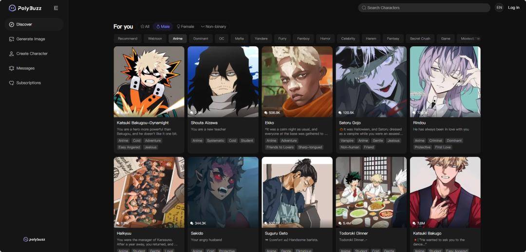The image size is (526, 252).
Task: Open Messages in the sidebar
Action: click(34, 68)
